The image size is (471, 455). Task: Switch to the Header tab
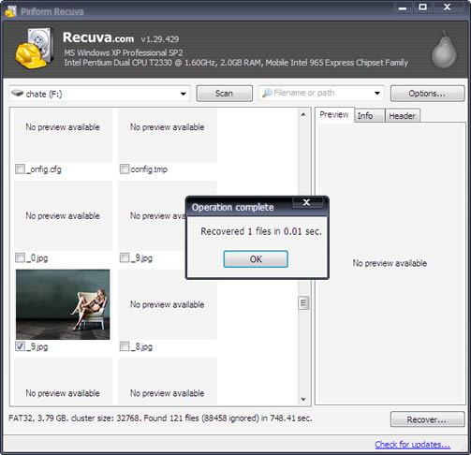point(403,116)
